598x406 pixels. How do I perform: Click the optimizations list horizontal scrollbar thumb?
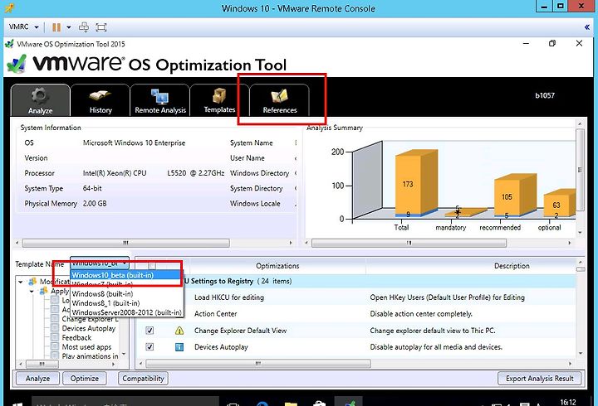click(x=257, y=364)
